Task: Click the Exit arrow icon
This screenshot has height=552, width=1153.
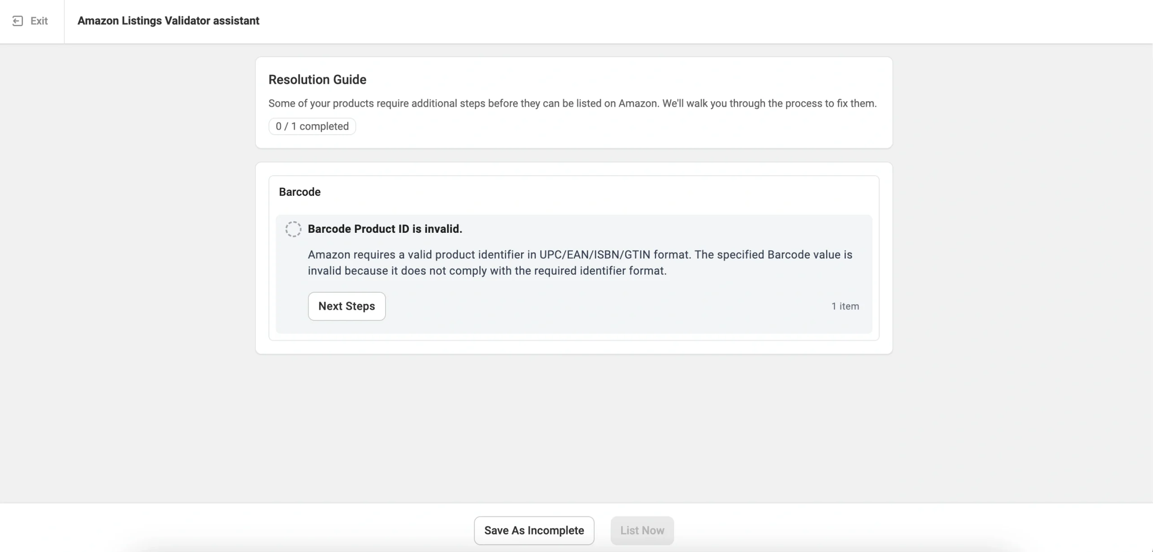Action: point(18,21)
